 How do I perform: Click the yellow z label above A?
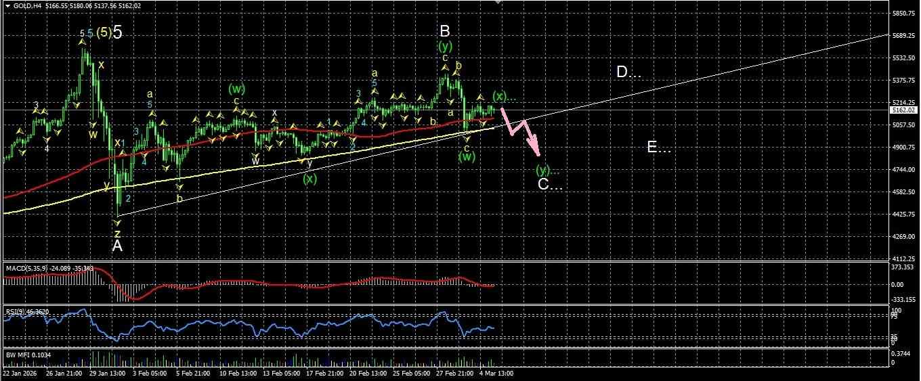(x=117, y=233)
